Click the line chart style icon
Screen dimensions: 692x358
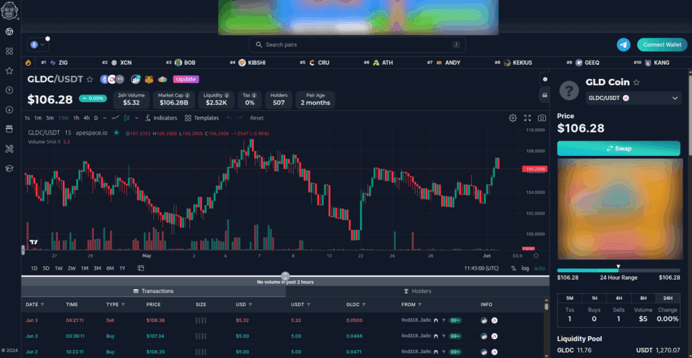click(x=115, y=118)
